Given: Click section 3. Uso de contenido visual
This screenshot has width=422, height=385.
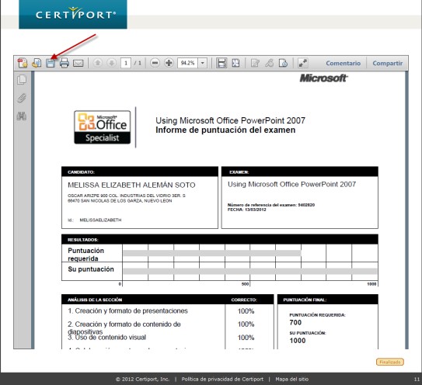Looking at the screenshot, I should 106,337.
